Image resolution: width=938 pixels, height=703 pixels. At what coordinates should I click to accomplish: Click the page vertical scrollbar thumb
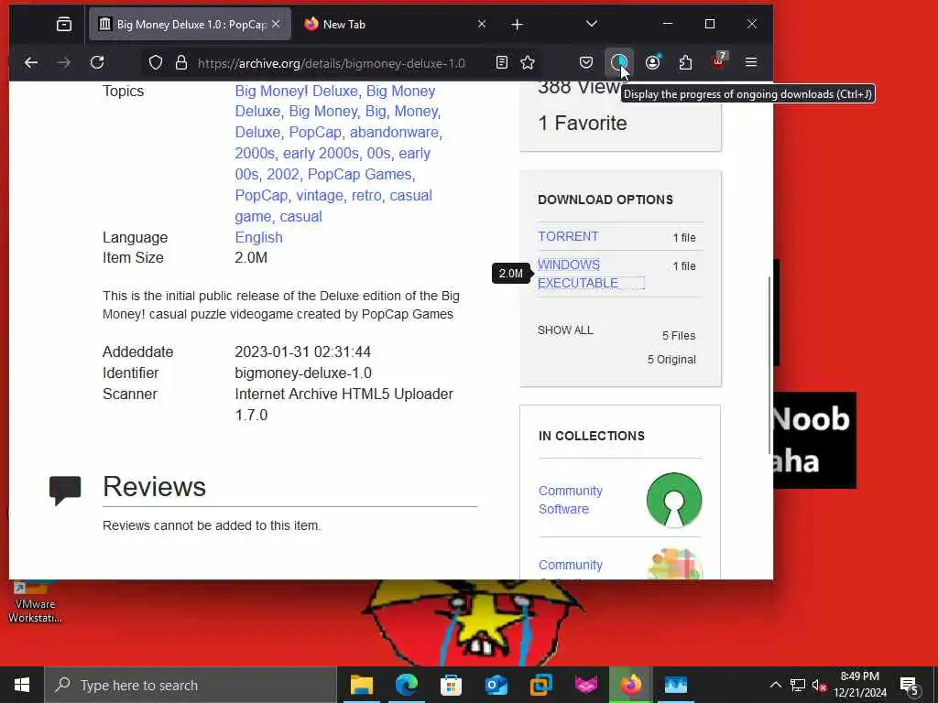769,364
